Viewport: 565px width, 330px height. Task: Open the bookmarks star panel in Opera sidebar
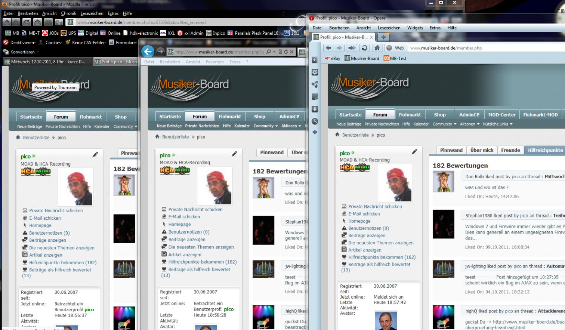315,60
